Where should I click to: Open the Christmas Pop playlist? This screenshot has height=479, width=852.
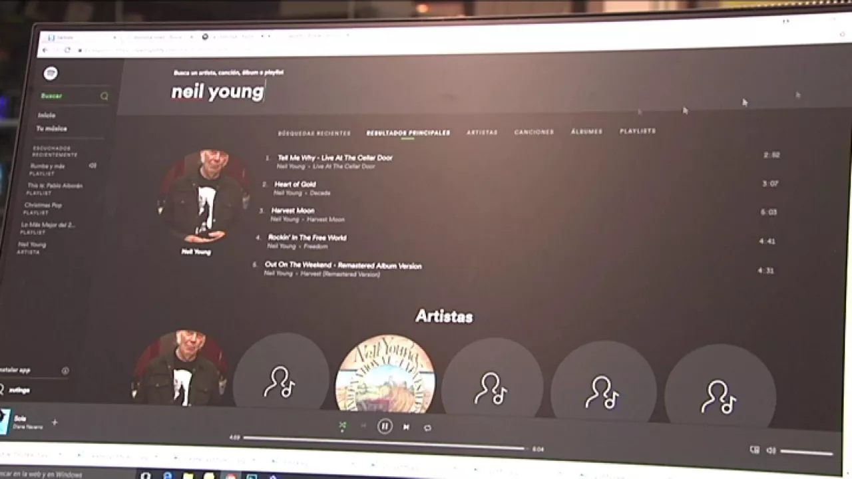point(43,206)
